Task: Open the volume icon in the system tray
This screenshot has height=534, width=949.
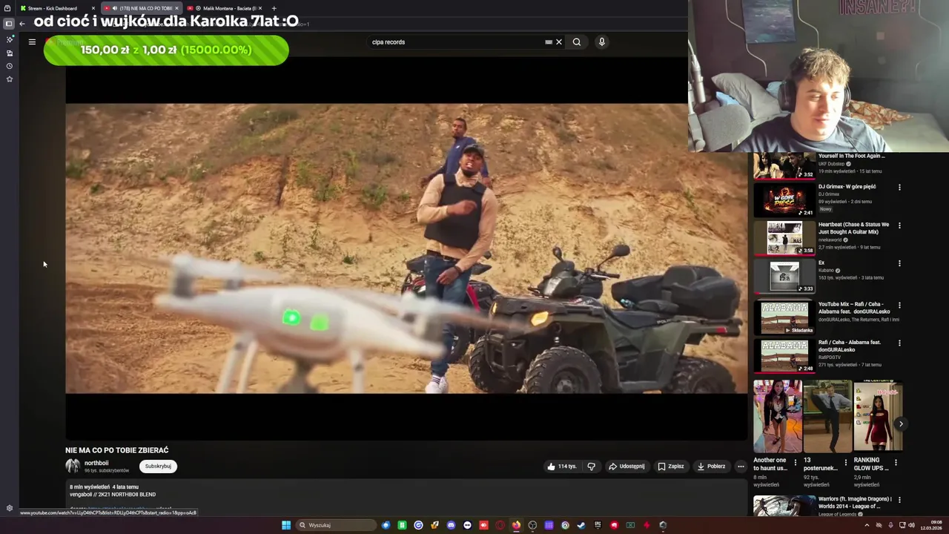Action: point(911,525)
